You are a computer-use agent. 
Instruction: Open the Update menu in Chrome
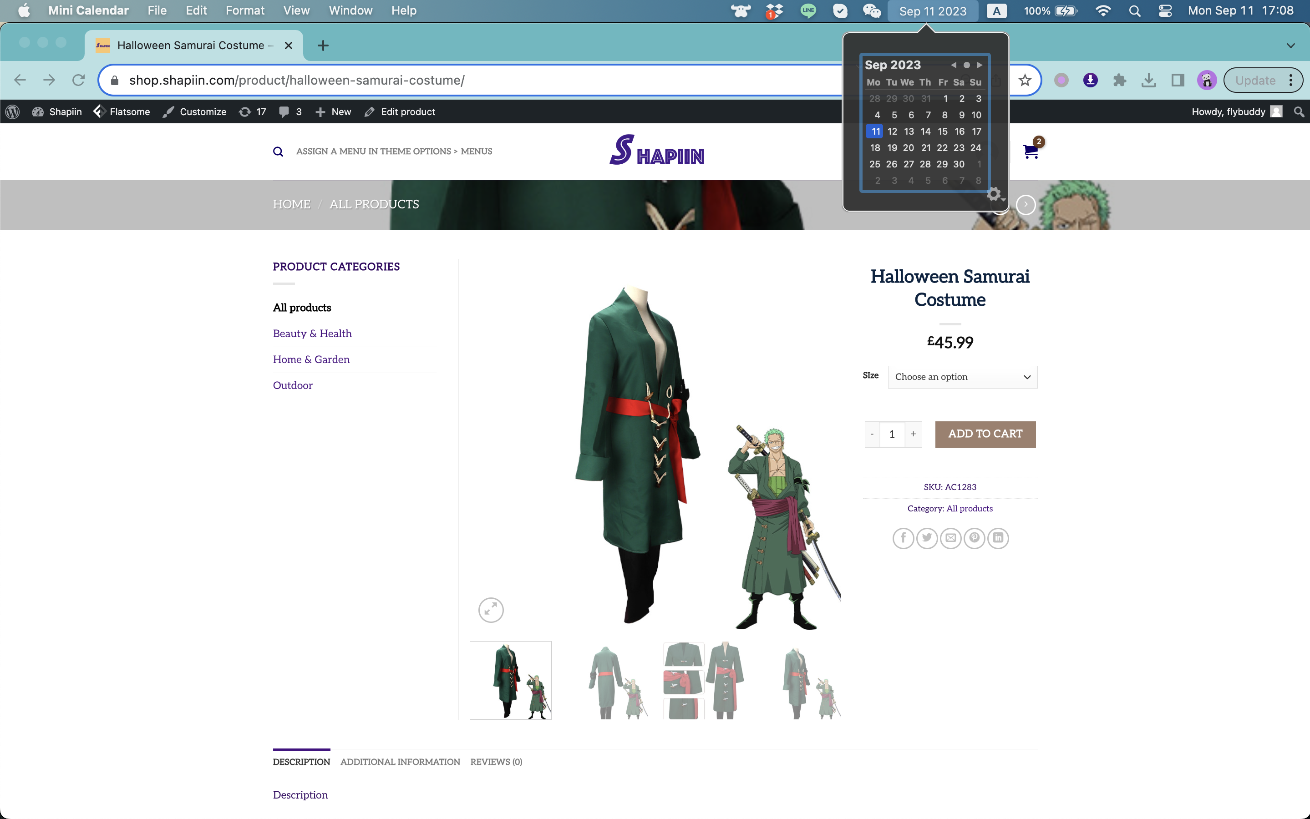pyautogui.click(x=1263, y=80)
